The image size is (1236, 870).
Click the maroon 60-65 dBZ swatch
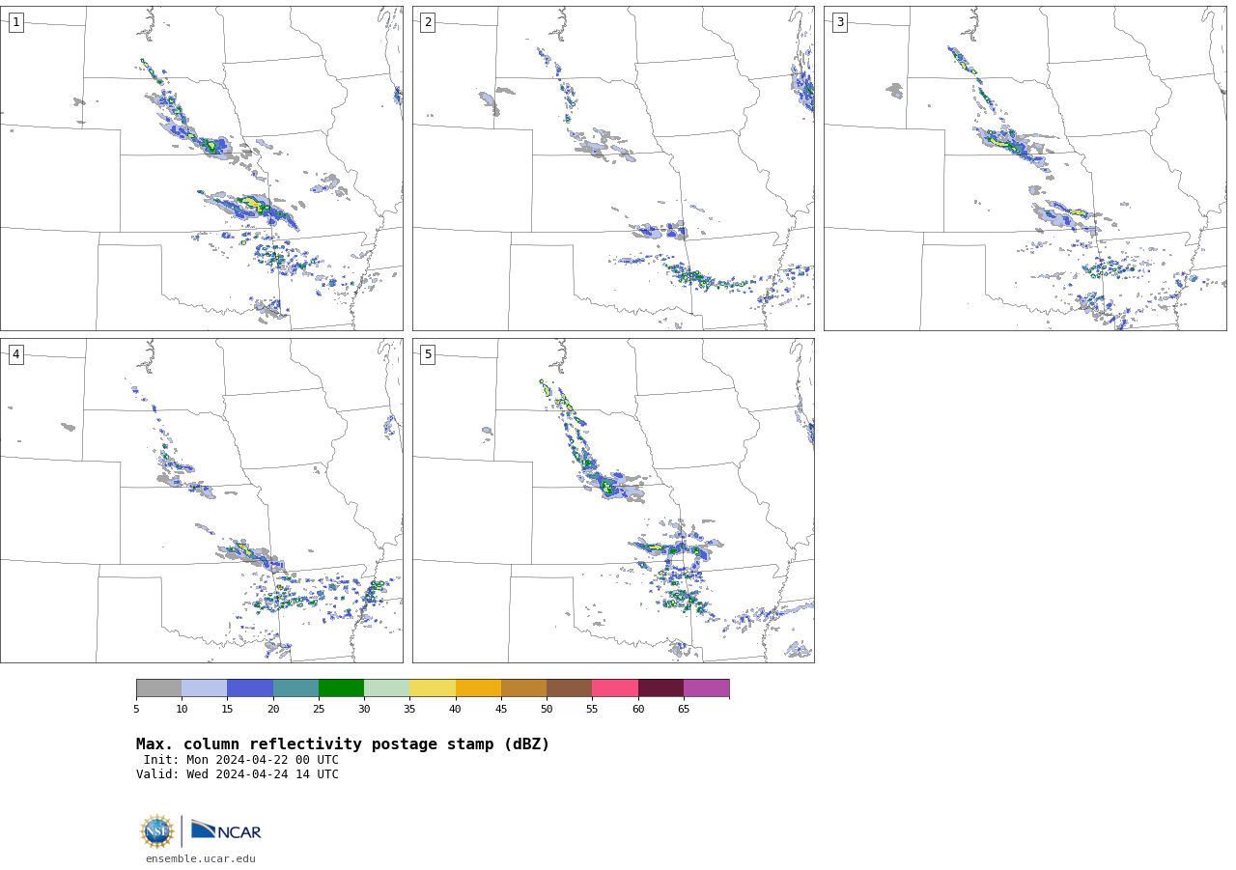coord(660,688)
